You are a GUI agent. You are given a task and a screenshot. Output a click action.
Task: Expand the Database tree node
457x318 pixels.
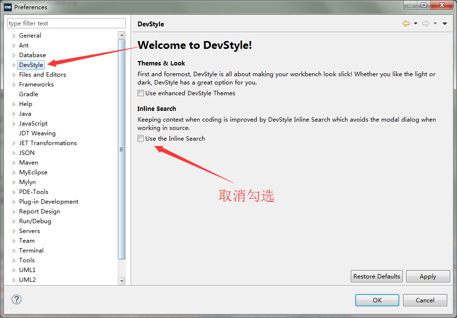(x=14, y=55)
